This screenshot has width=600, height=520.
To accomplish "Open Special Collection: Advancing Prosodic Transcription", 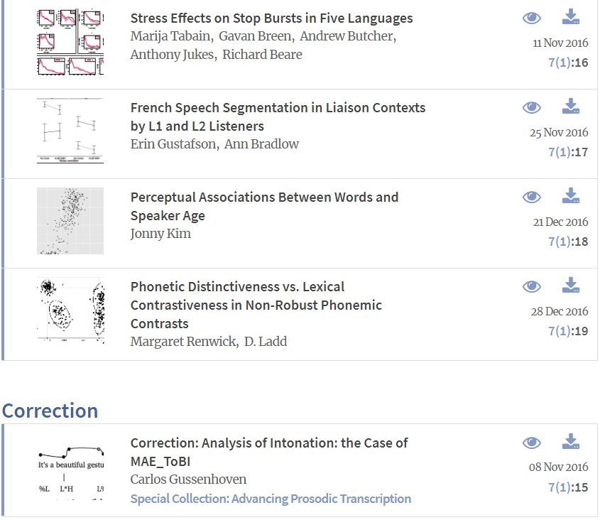I will pyautogui.click(x=271, y=499).
